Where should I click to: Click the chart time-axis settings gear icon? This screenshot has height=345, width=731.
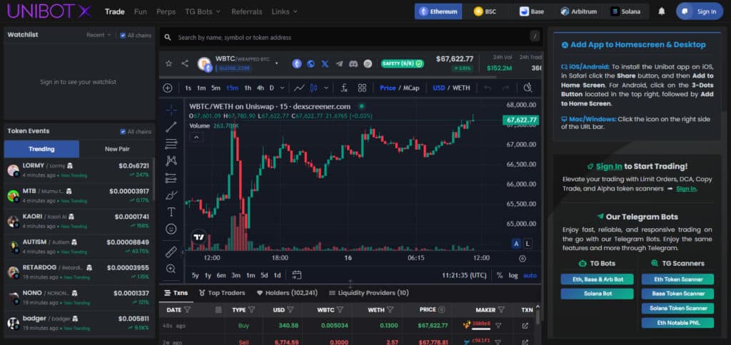[x=522, y=259]
